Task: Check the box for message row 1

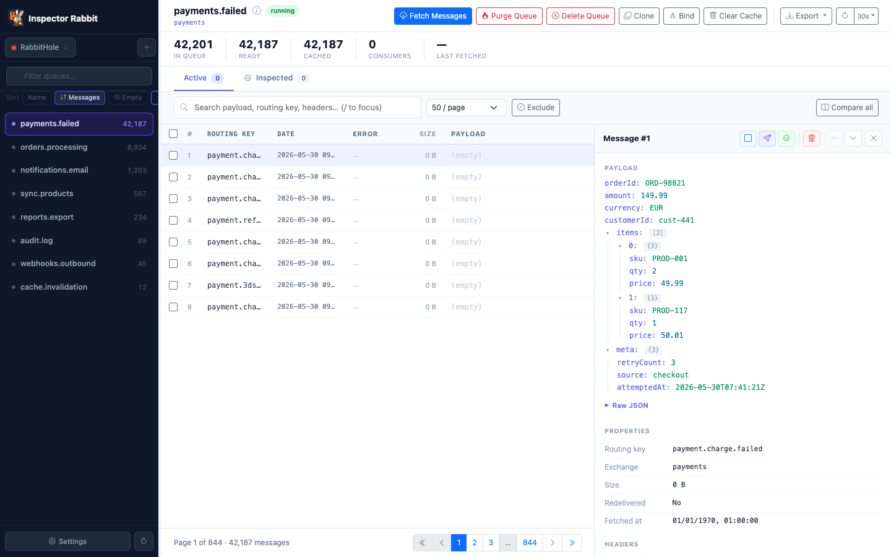Action: (x=173, y=155)
